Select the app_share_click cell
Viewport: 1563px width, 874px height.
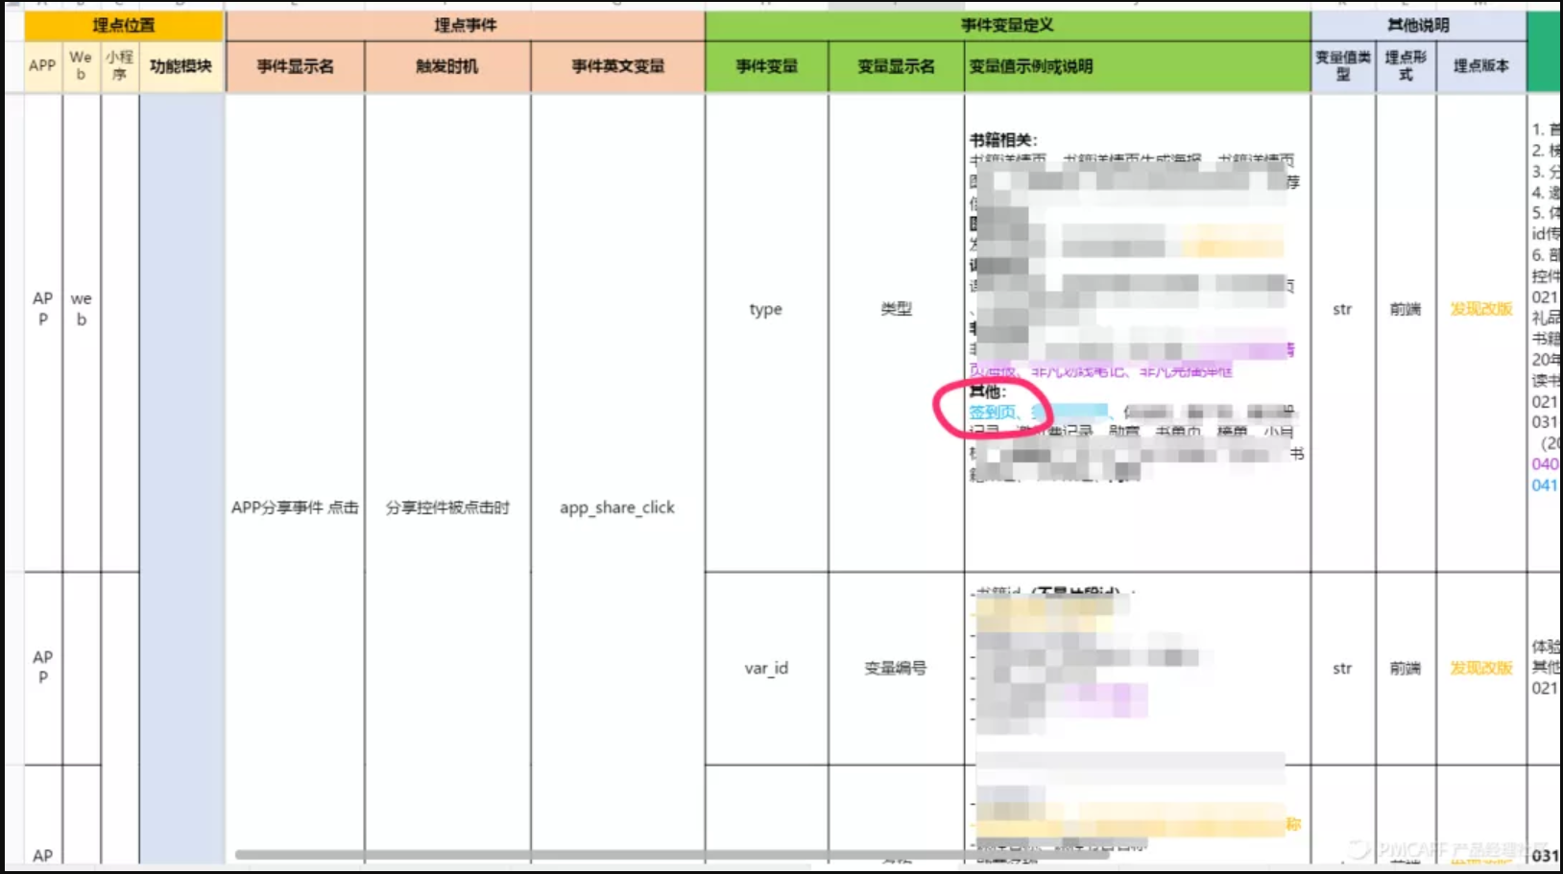[x=617, y=508]
